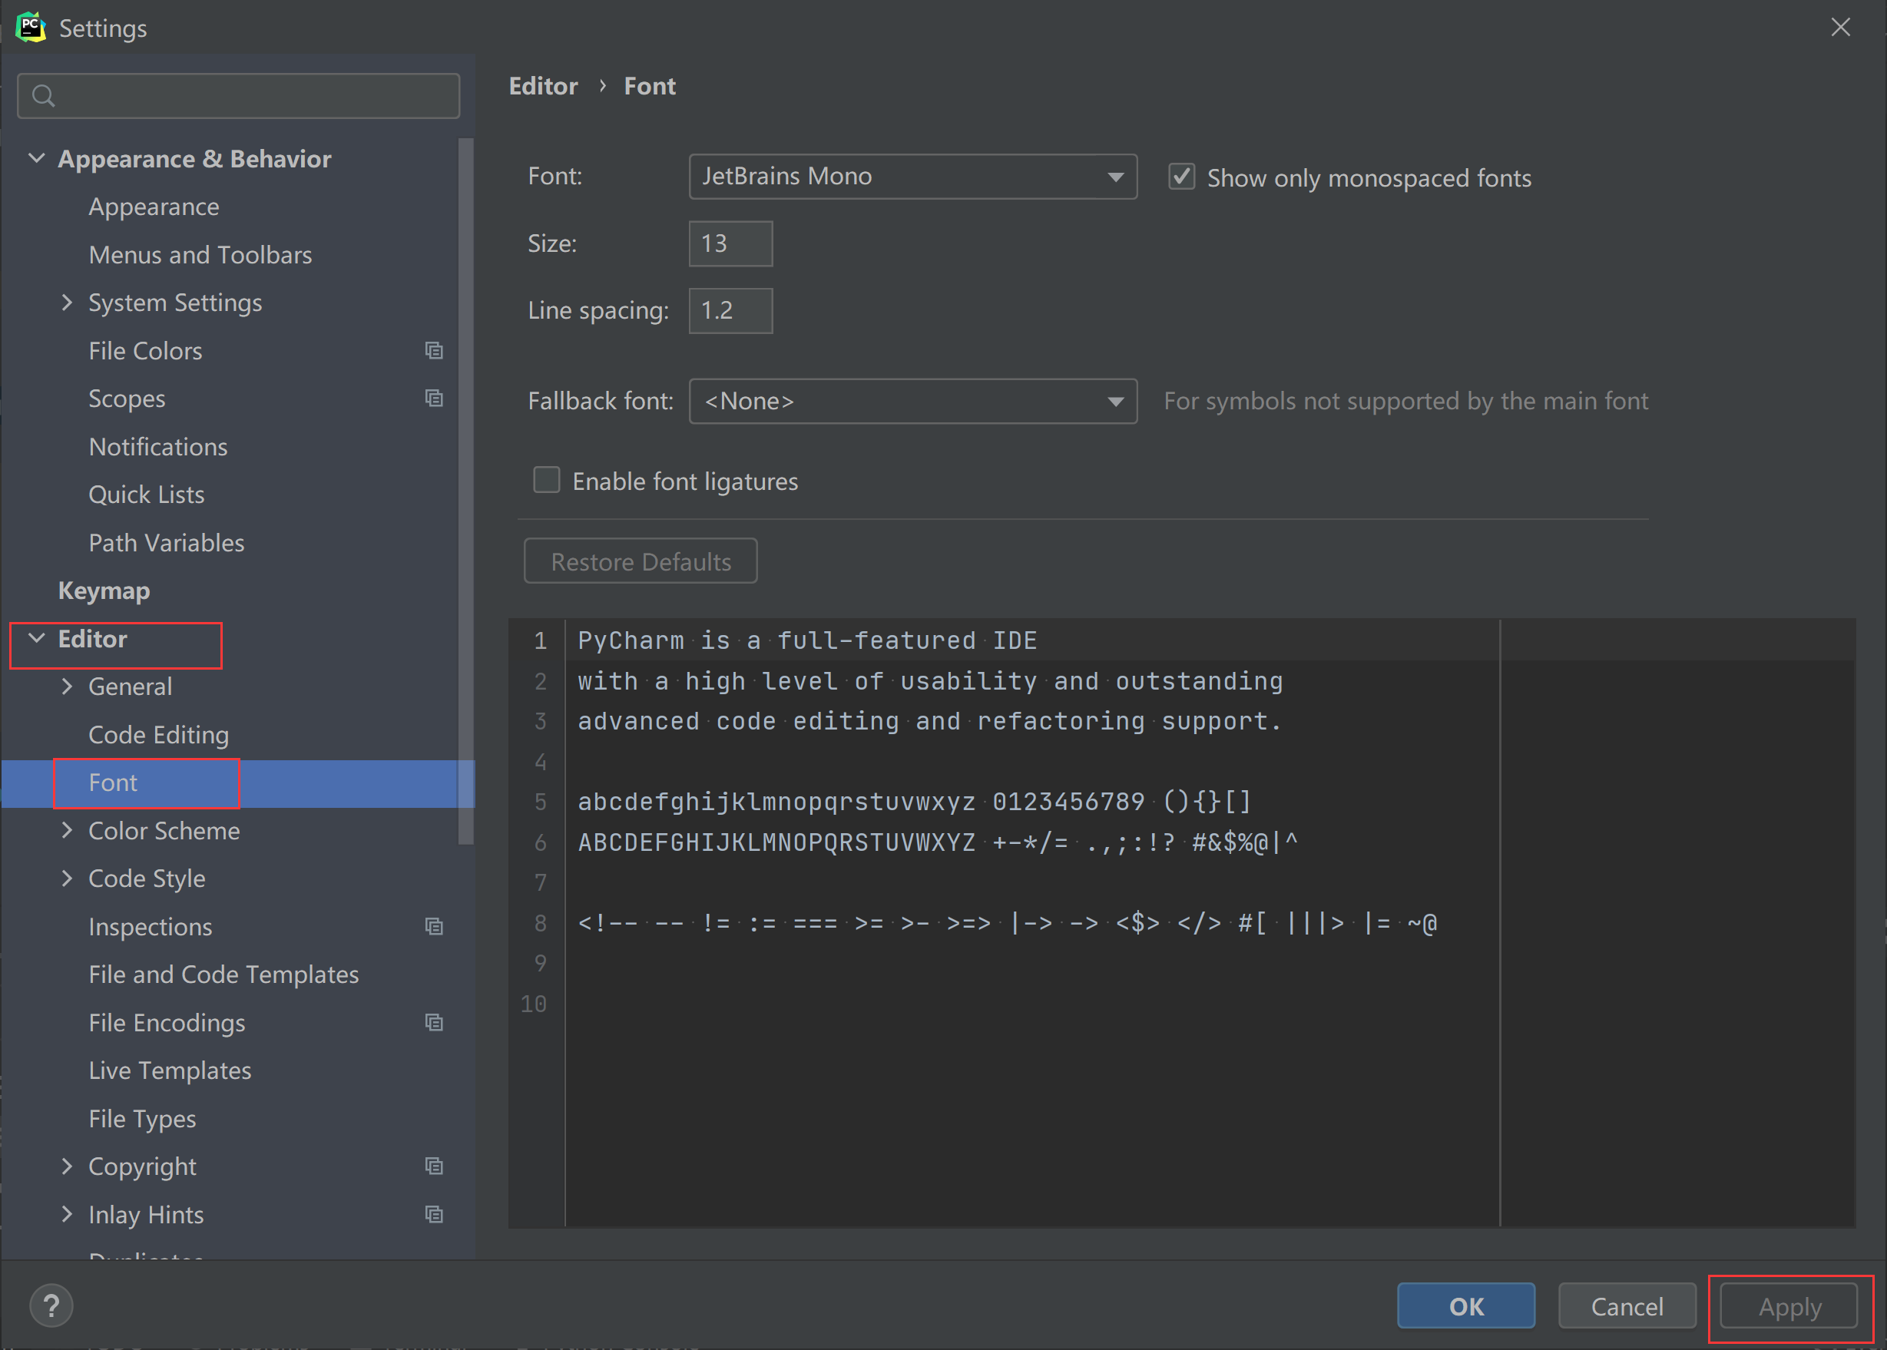Click the project-level icon beside File Colors
The height and width of the screenshot is (1350, 1887).
[434, 351]
